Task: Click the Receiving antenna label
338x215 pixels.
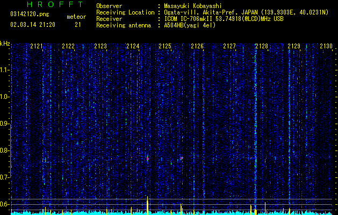Action: tap(124, 25)
